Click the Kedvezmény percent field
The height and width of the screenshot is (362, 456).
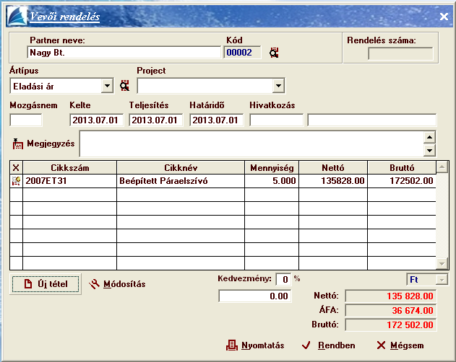pos(283,279)
